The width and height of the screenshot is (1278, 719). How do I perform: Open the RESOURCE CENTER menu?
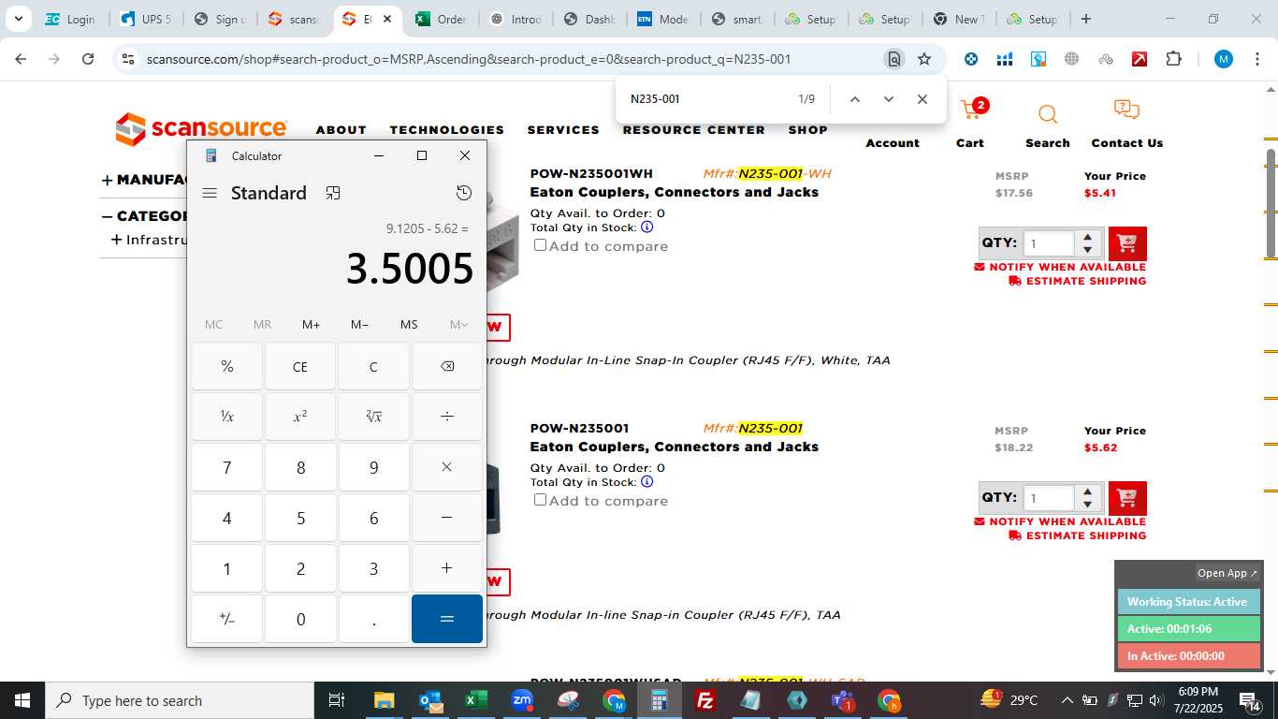click(x=694, y=130)
